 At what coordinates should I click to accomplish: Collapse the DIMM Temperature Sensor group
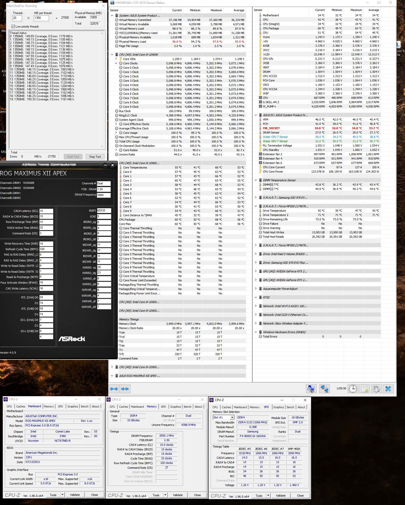[x=256, y=180]
